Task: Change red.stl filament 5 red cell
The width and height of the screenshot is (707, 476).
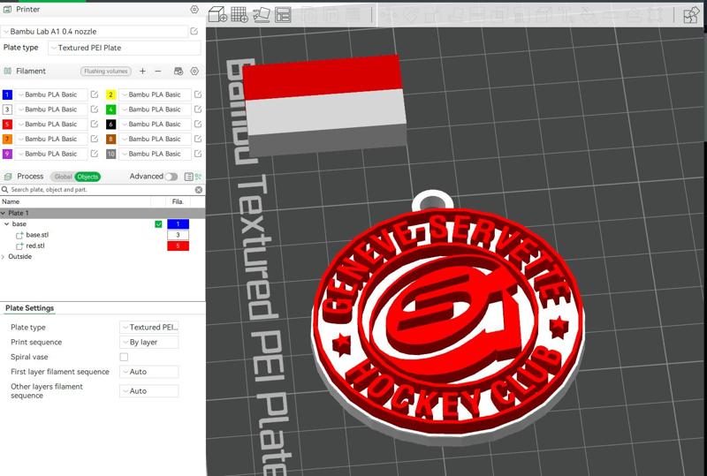Action: (x=179, y=246)
